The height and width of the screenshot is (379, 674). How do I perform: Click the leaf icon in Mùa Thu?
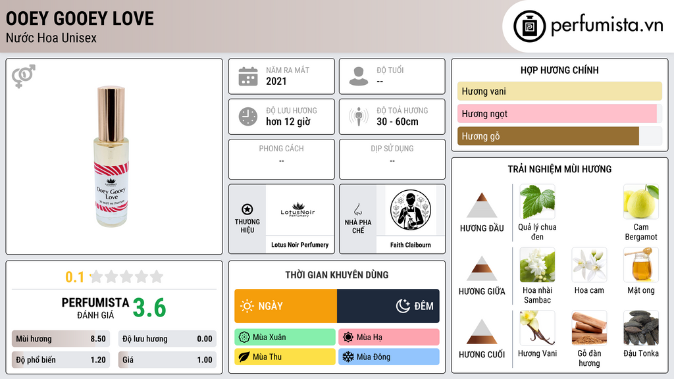click(244, 357)
